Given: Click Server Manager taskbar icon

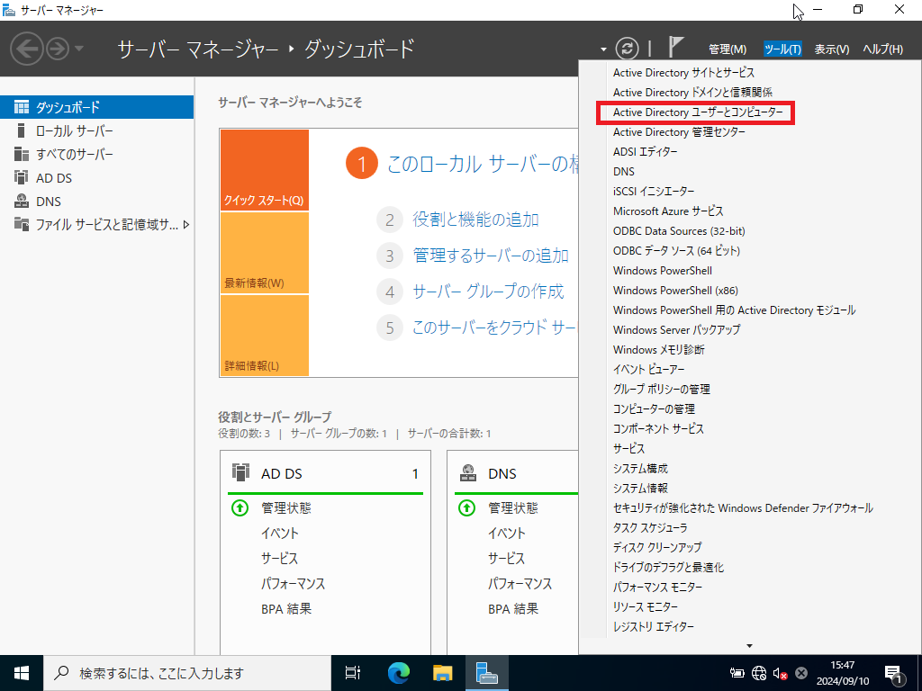Looking at the screenshot, I should tap(487, 673).
